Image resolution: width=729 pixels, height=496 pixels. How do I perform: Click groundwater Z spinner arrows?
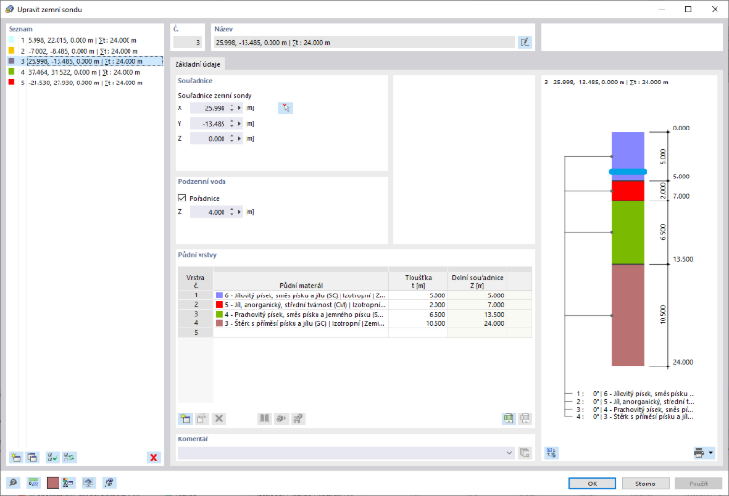(231, 212)
